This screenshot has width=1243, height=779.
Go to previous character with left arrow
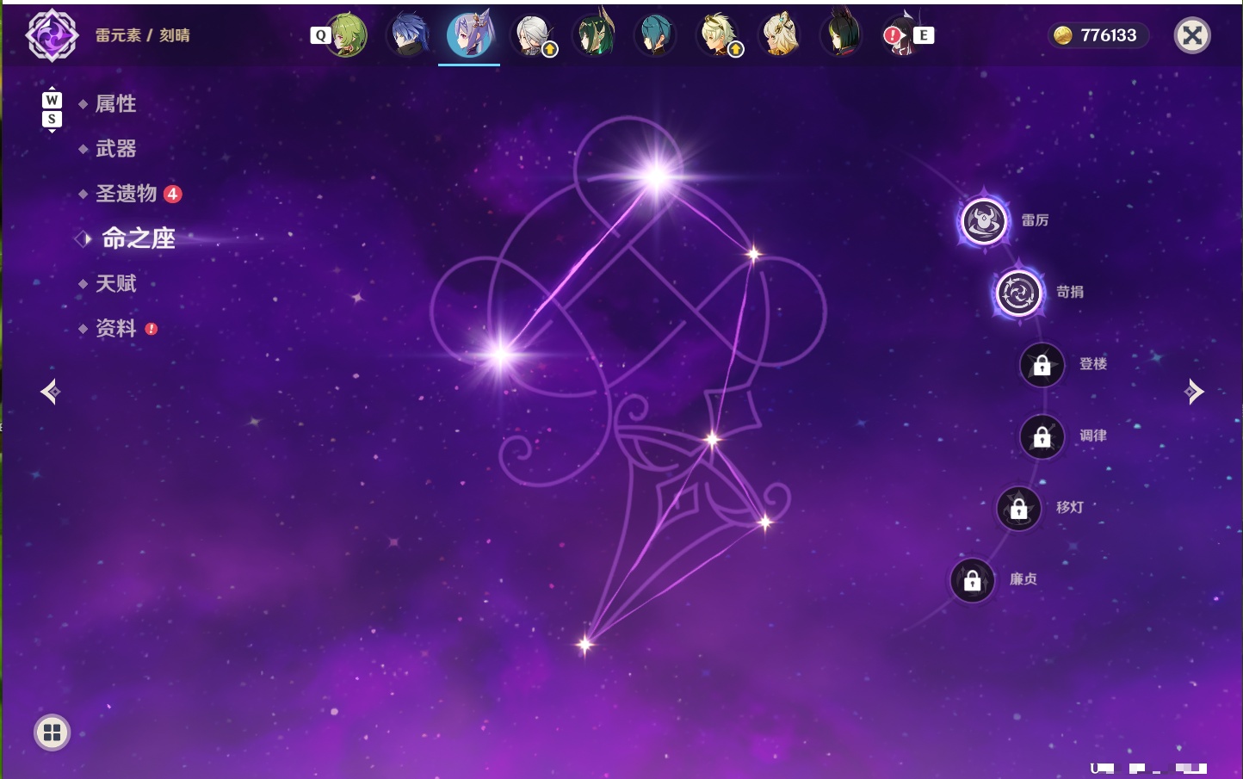click(x=50, y=392)
